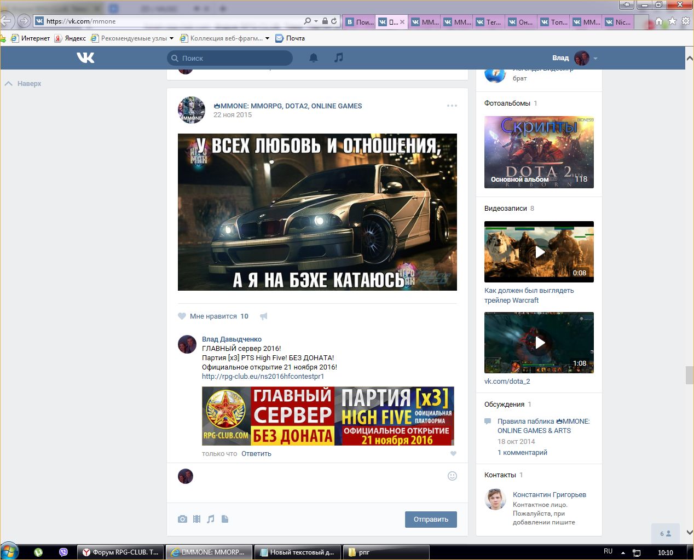This screenshot has height=560, width=694.
Task: Open address bar autocomplete dropdown arrow
Action: tap(316, 21)
